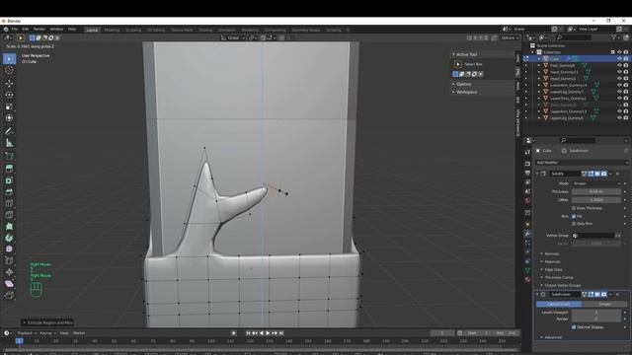Expand the Options panel in sidebar
Viewport: 632px width, 355px height.
click(x=463, y=84)
